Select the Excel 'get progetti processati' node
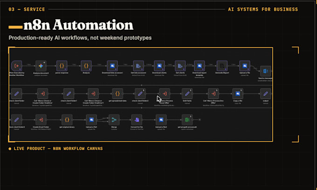The image size is (317, 190). [x=187, y=120]
